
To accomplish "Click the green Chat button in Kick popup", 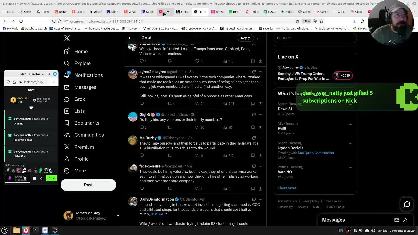I will point(52,178).
